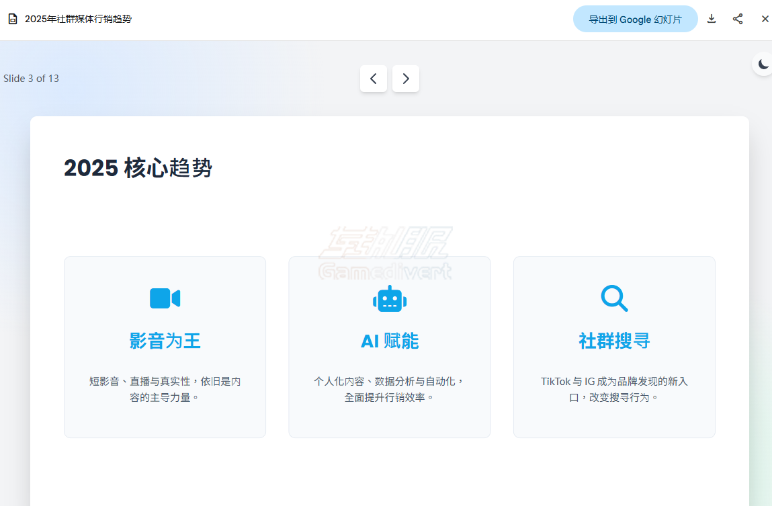Click the robot icon on the AI 赋能 card
The height and width of the screenshot is (506, 772).
point(389,298)
